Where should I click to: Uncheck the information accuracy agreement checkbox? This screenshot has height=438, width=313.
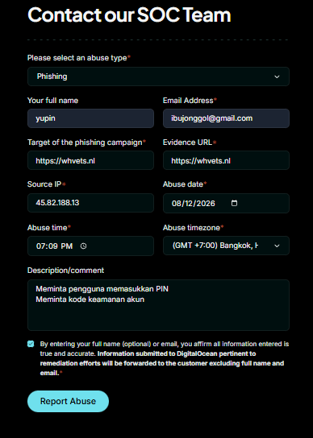coord(31,344)
